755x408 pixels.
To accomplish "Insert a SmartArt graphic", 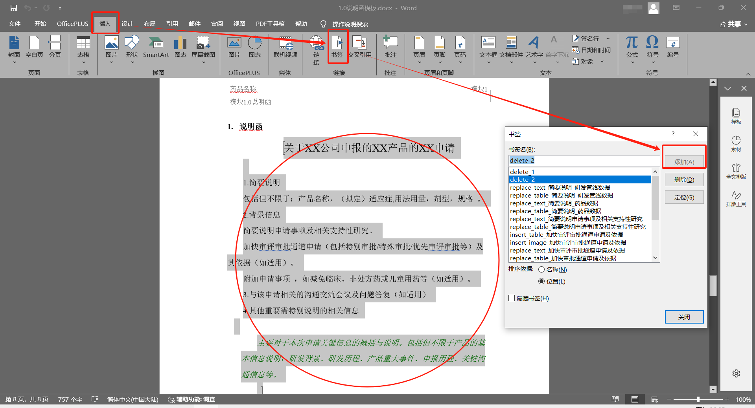I will tap(156, 47).
